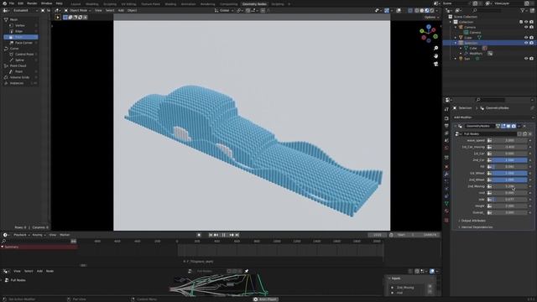
Task: Switch to the Animation workspace tab
Action: pos(188,4)
